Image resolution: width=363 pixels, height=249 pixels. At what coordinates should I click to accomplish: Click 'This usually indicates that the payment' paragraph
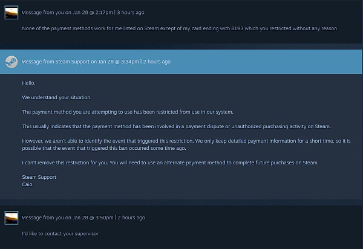coord(177,126)
